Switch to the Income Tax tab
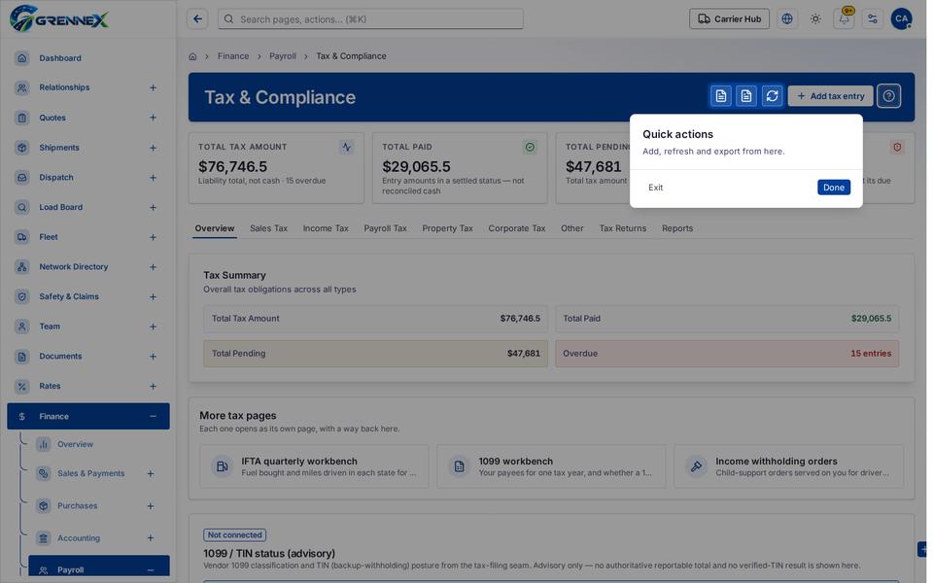 (x=326, y=228)
